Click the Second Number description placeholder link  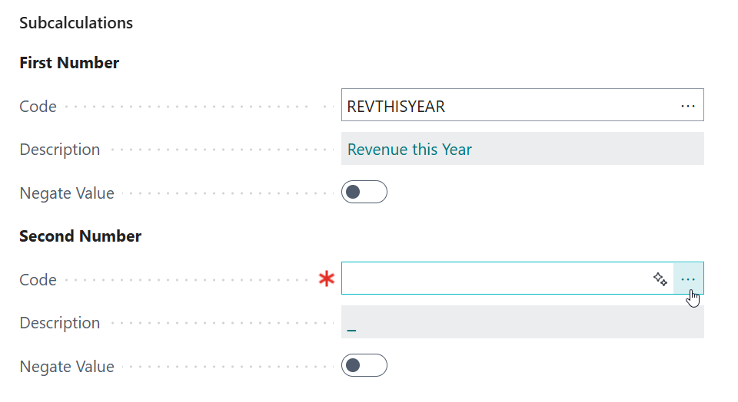[351, 328]
